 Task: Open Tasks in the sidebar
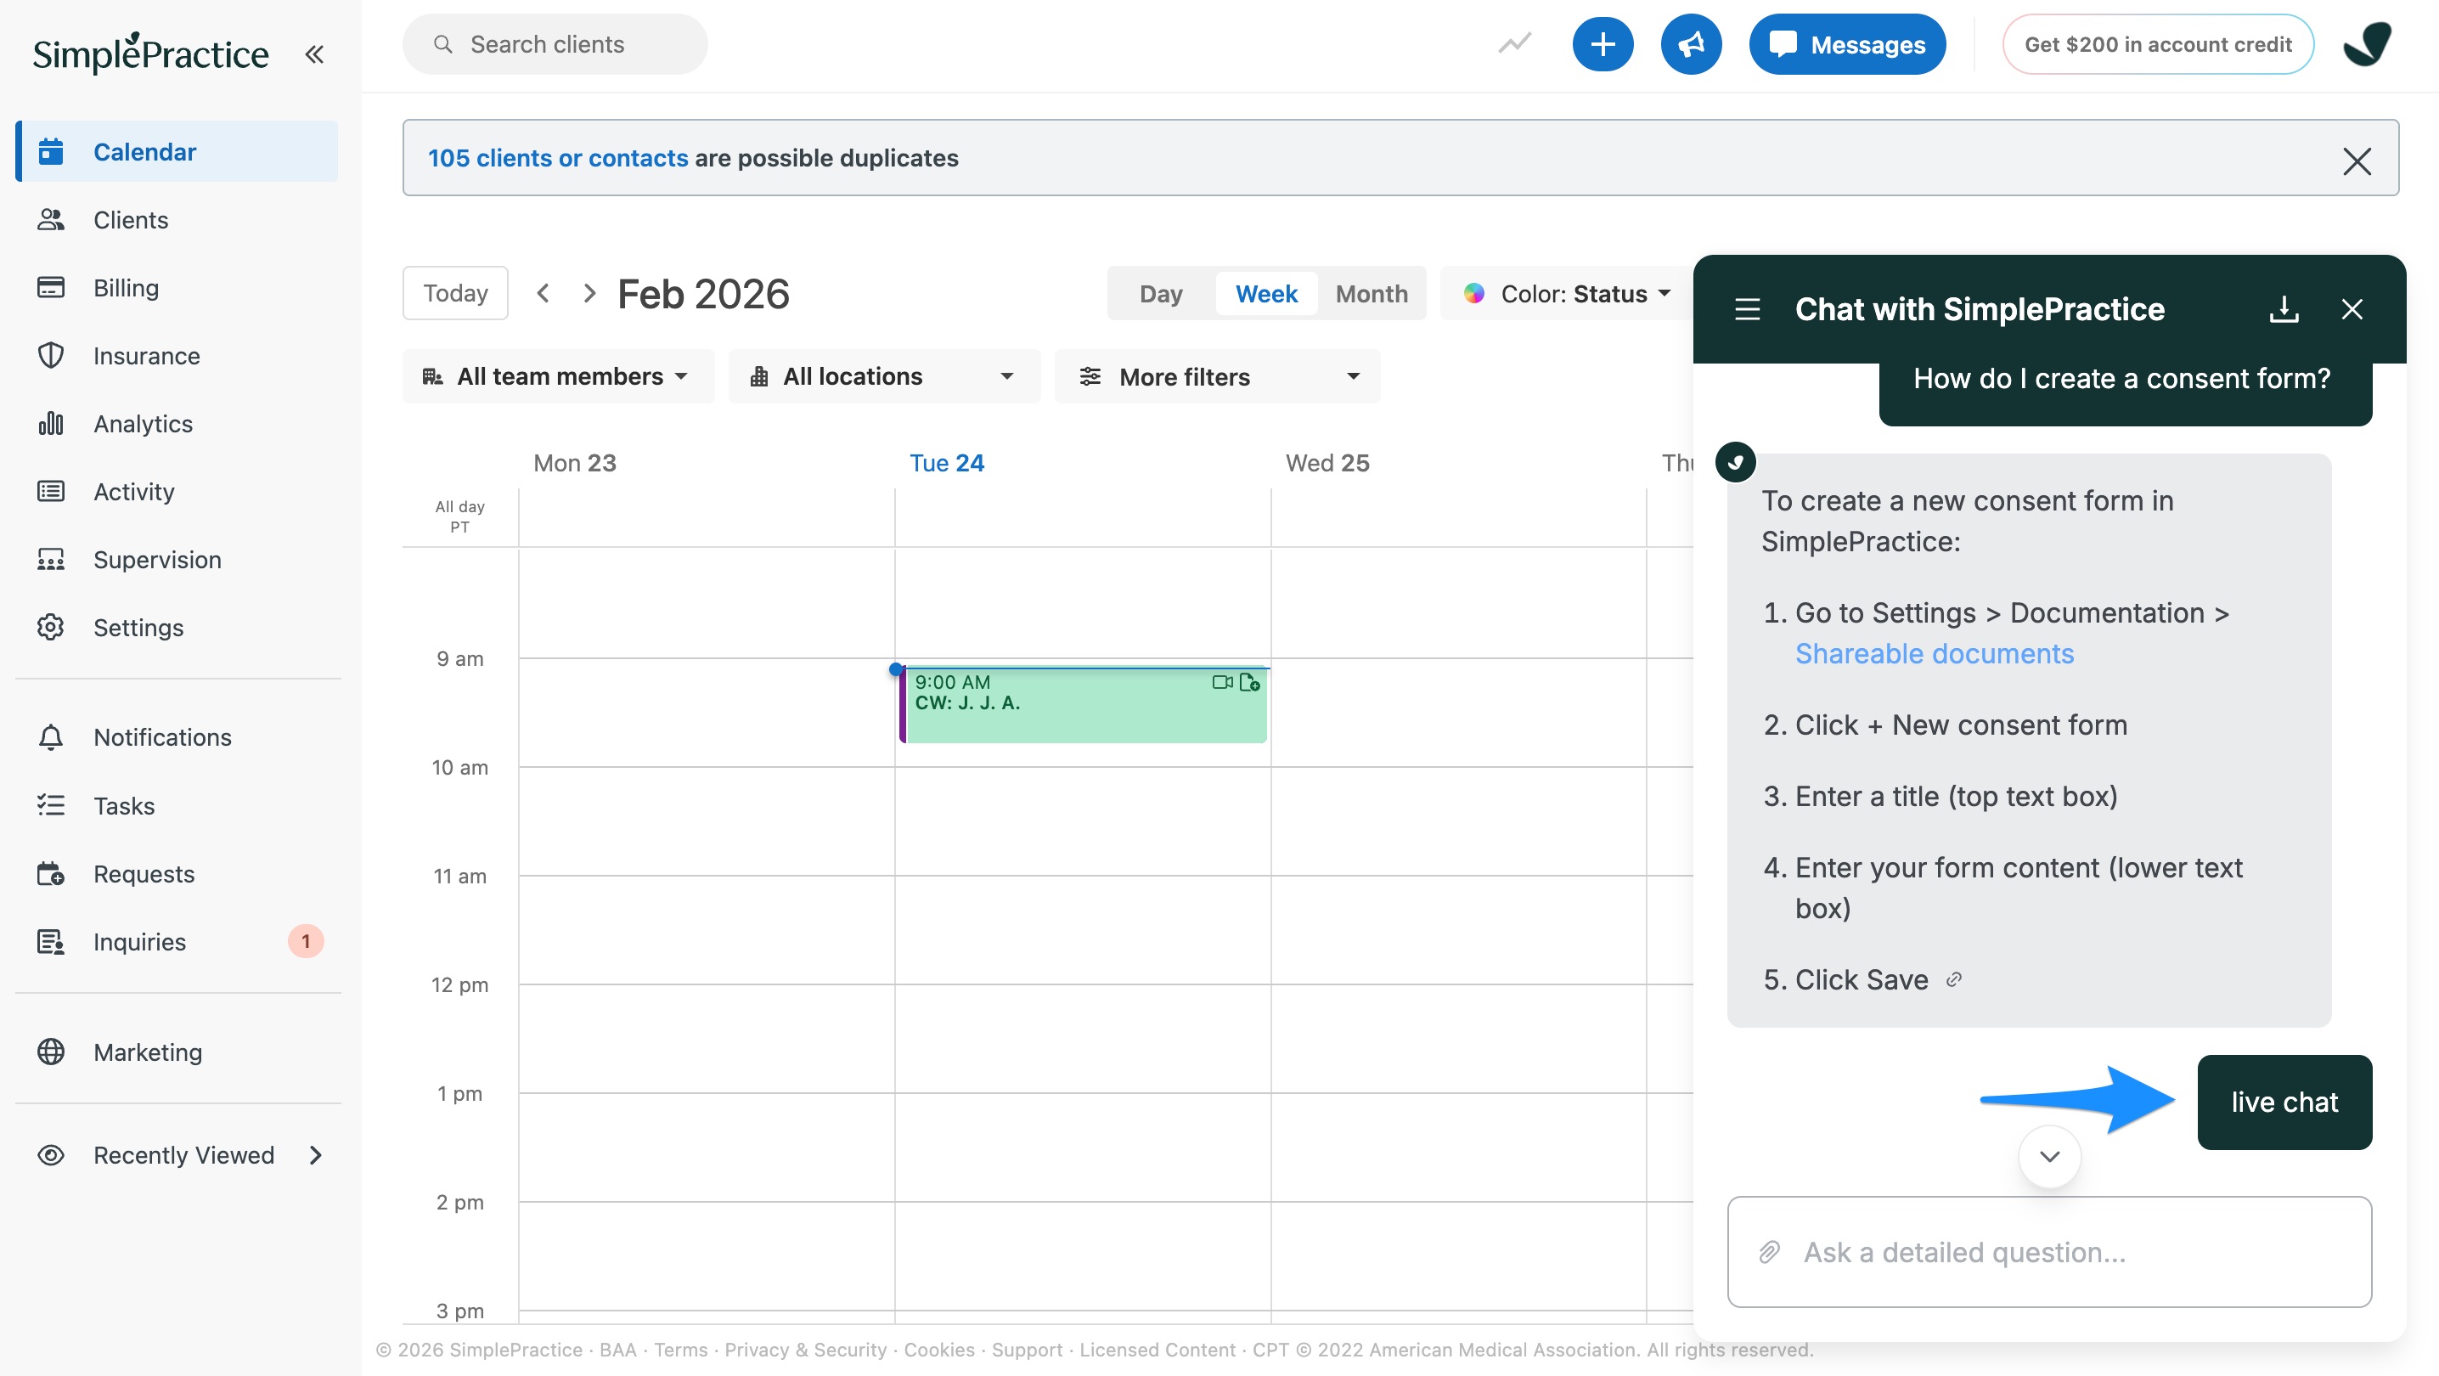177,806
